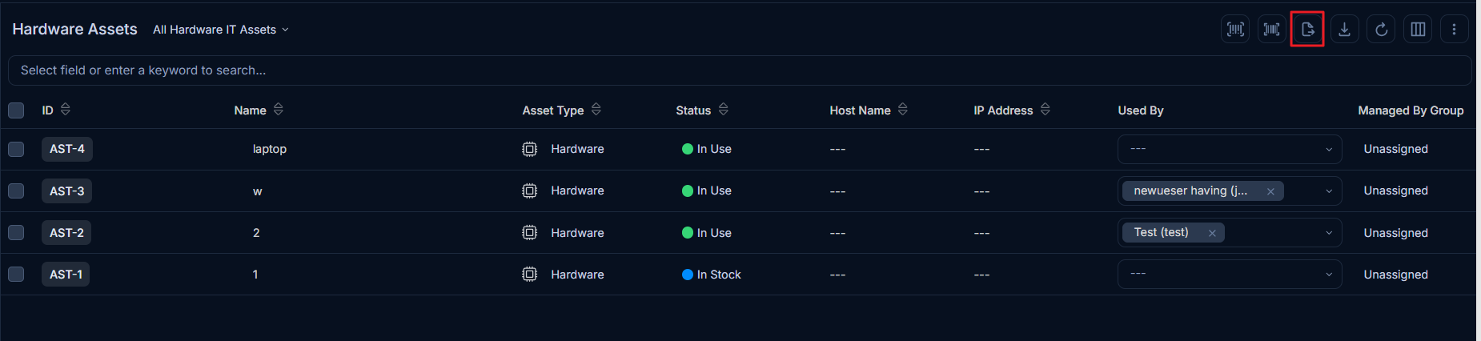Check the AST-2 row checkbox
Screen dimensions: 1481x341
(16, 232)
